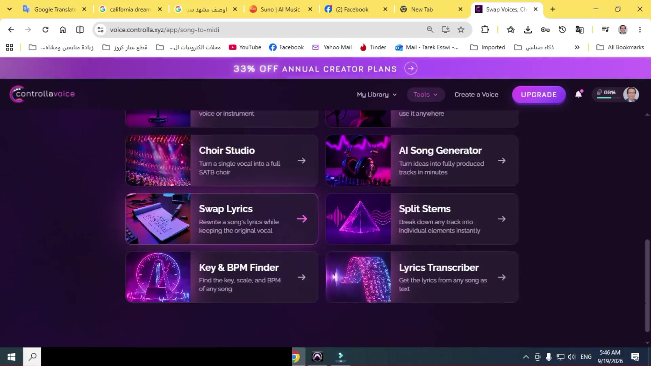Image resolution: width=651 pixels, height=366 pixels.
Task: Open the browser three-dot menu
Action: (640, 30)
